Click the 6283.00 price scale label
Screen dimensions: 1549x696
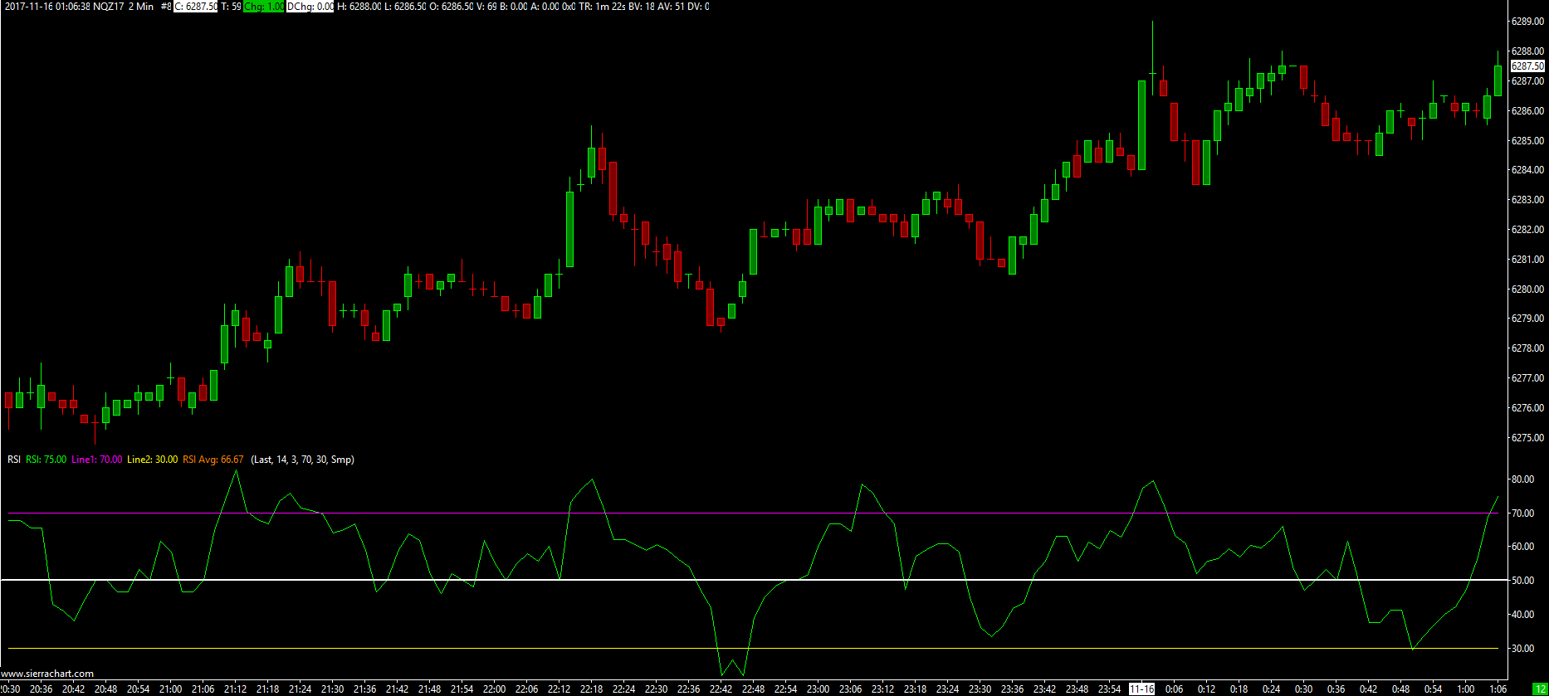(x=1527, y=200)
